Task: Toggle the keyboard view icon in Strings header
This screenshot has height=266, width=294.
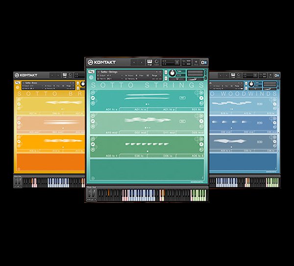Action: (150, 62)
